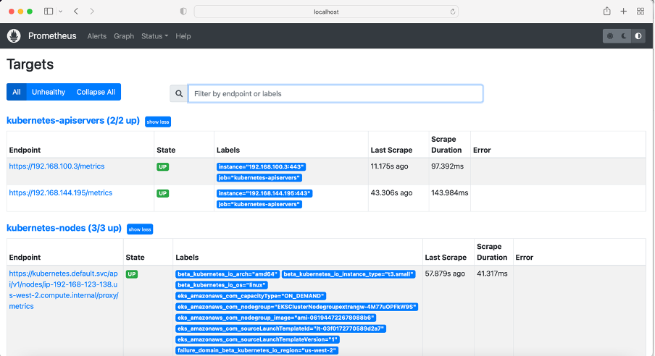The image size is (655, 356).
Task: Click 57.879s ago last scrape value
Action: (445, 274)
